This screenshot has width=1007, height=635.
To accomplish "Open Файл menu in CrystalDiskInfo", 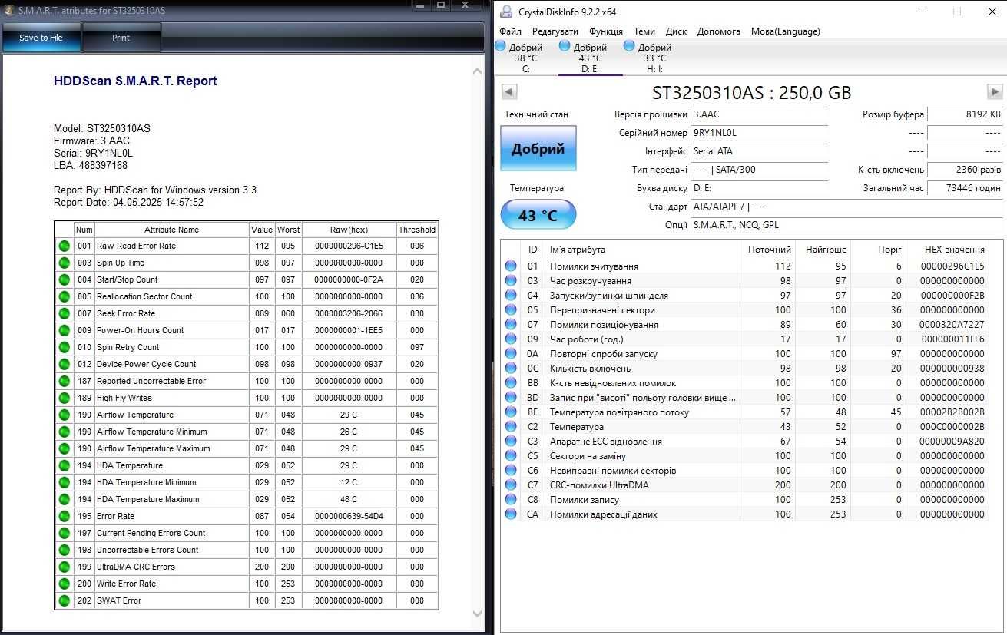I will tap(510, 31).
